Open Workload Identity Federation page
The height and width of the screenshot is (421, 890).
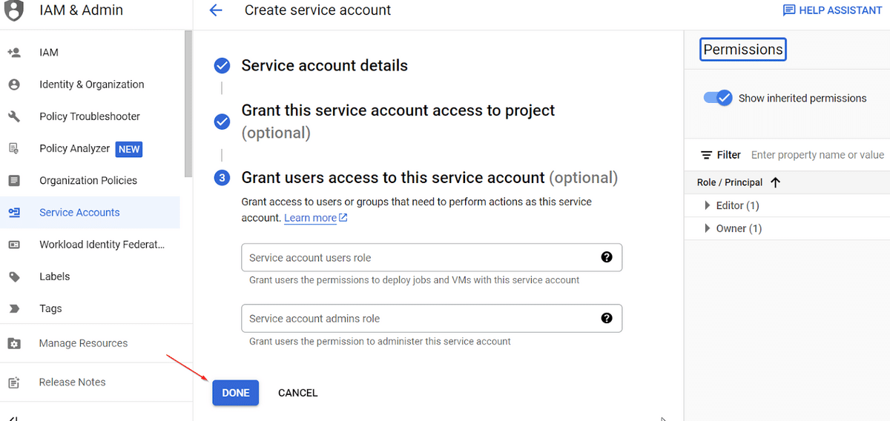[x=102, y=245]
